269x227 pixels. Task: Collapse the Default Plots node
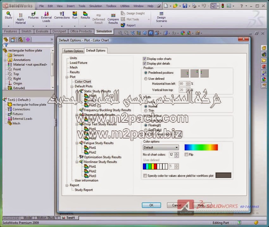click(72, 86)
